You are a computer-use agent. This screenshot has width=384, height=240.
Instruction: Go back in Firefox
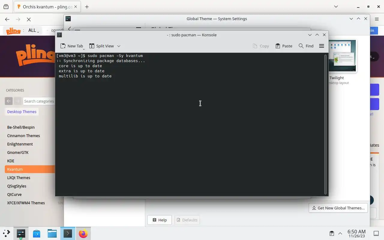(7, 19)
